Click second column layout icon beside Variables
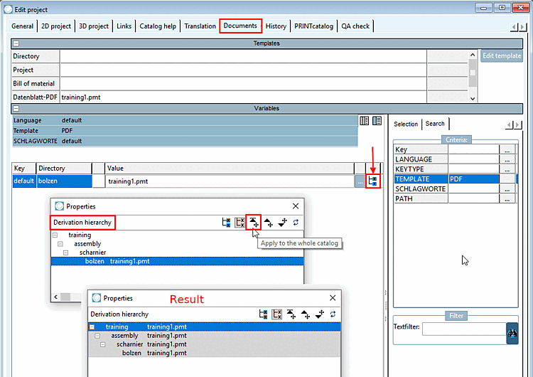 [377, 120]
